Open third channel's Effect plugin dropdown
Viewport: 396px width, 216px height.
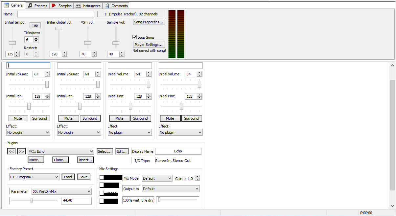[x=130, y=132]
